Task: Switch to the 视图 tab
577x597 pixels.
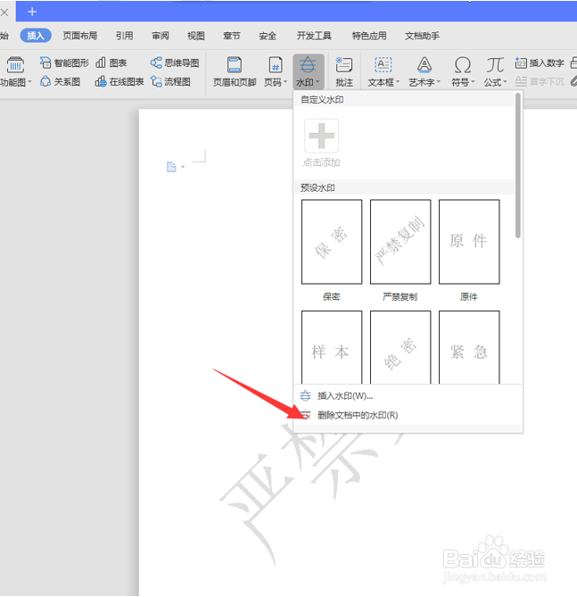Action: [196, 36]
